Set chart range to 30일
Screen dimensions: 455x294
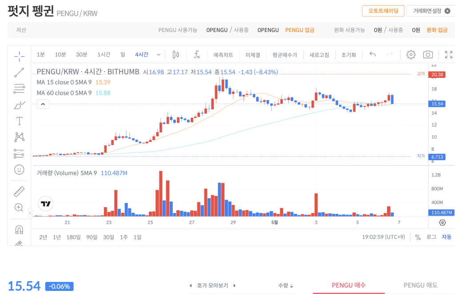[108, 238]
